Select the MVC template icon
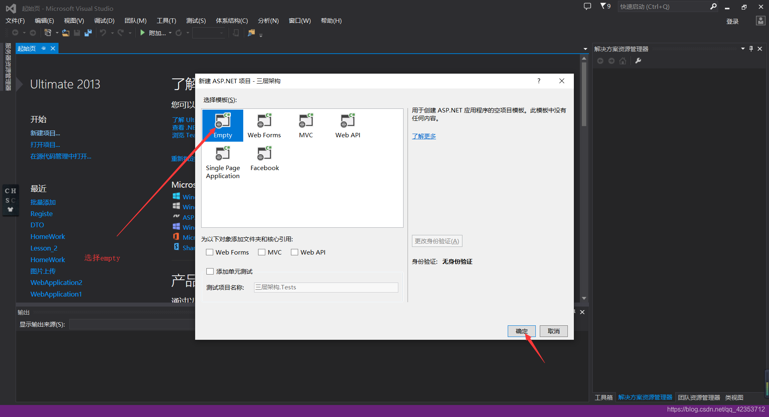This screenshot has width=769, height=417. pyautogui.click(x=306, y=120)
